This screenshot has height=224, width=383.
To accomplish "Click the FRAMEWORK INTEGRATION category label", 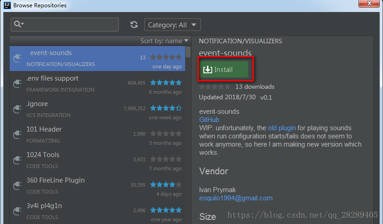I will click(60, 90).
